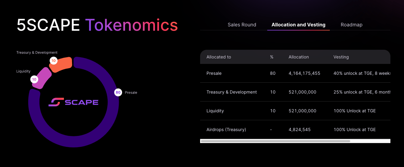This screenshot has width=404, height=167.
Task: Click the Allocated to column header
Action: [219, 57]
